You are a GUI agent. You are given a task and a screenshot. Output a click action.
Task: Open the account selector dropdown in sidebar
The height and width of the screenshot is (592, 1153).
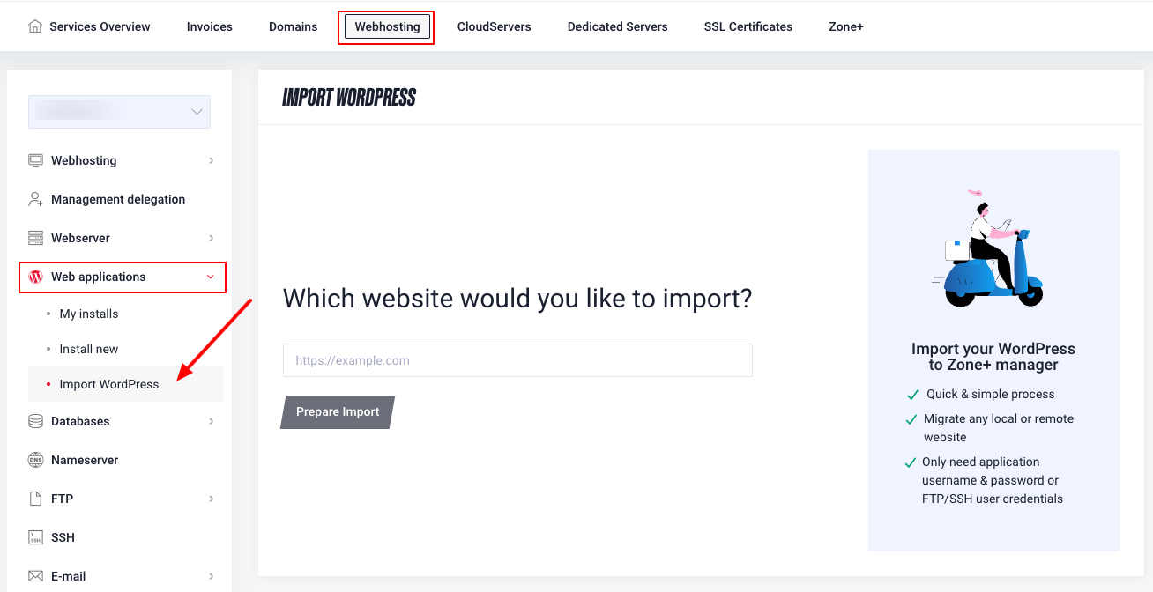coord(119,112)
